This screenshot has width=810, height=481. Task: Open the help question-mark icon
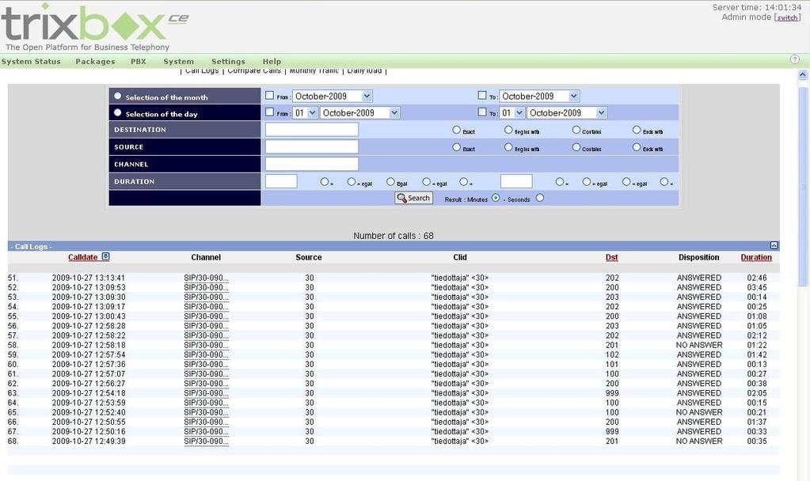795,59
